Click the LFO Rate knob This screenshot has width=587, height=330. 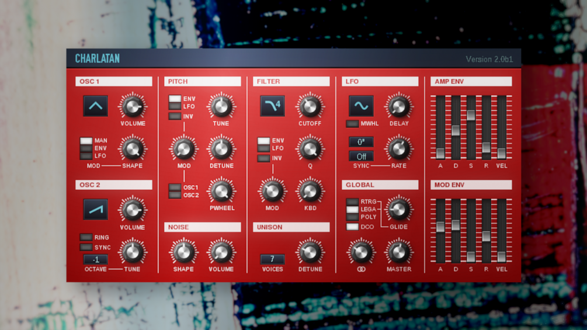[x=399, y=149]
